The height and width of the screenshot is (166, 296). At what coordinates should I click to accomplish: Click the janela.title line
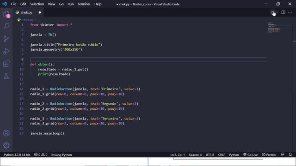pos(66,45)
